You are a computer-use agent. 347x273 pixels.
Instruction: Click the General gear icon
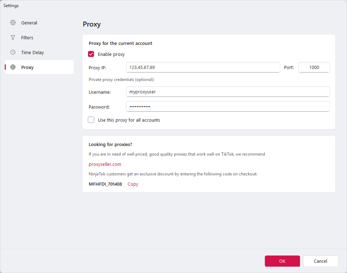13,23
